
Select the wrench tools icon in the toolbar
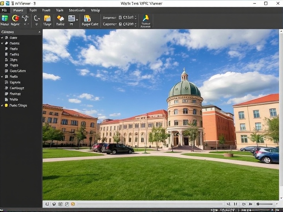coord(25,18)
